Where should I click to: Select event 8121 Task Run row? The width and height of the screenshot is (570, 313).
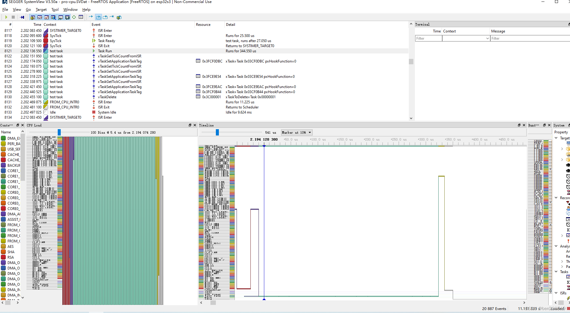coord(204,51)
